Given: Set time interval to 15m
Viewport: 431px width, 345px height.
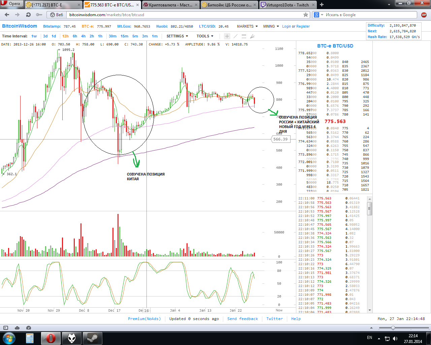Looking at the screenshot, I should [x=124, y=36].
